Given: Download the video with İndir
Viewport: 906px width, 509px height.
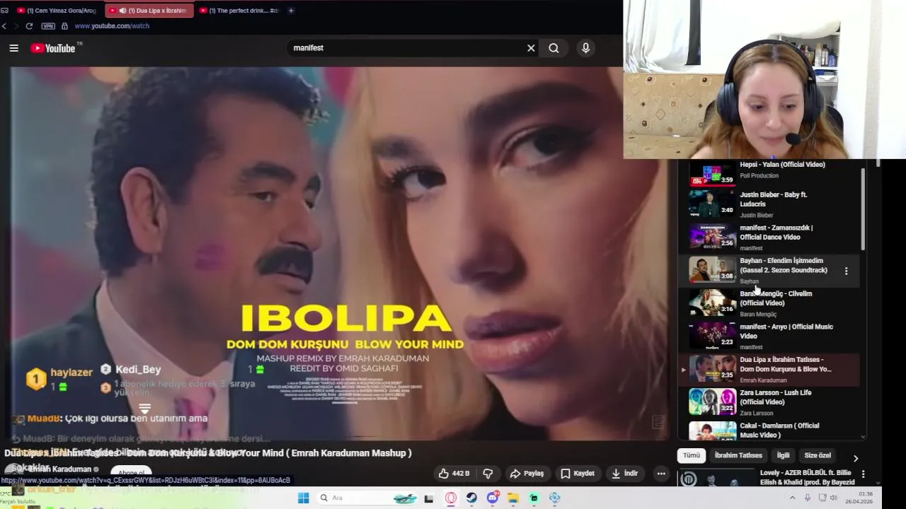Looking at the screenshot, I should pos(625,474).
